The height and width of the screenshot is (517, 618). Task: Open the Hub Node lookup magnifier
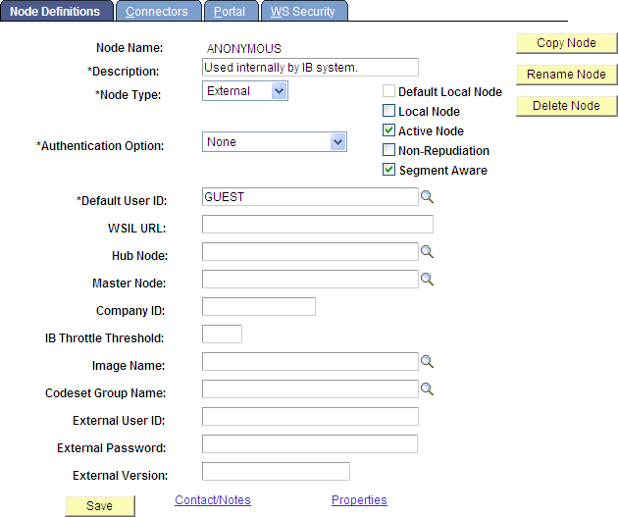pyautogui.click(x=427, y=252)
